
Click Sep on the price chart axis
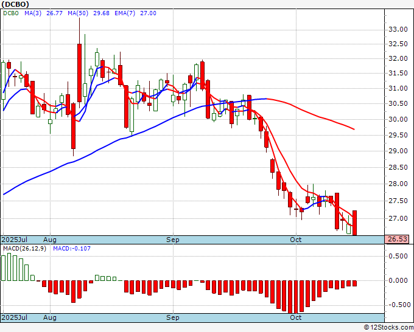point(173,240)
